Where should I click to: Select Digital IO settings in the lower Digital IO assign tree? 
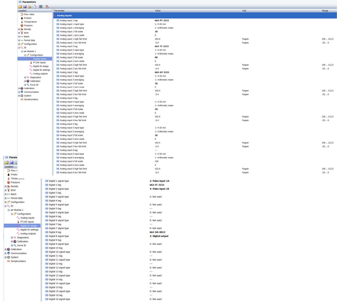[x=29, y=230]
